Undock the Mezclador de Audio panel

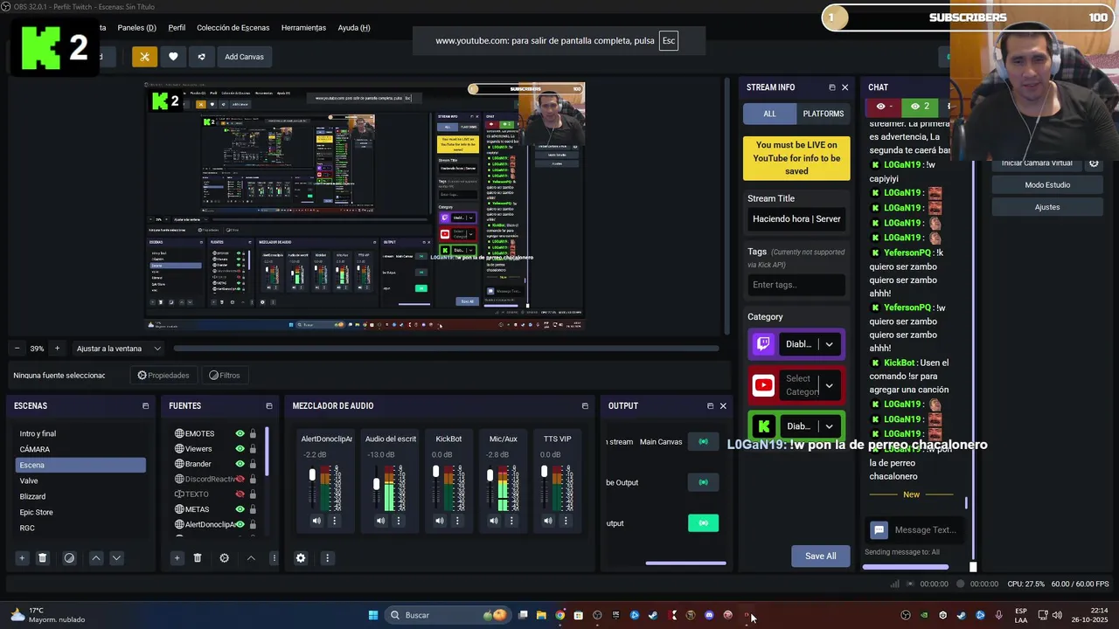pos(585,406)
